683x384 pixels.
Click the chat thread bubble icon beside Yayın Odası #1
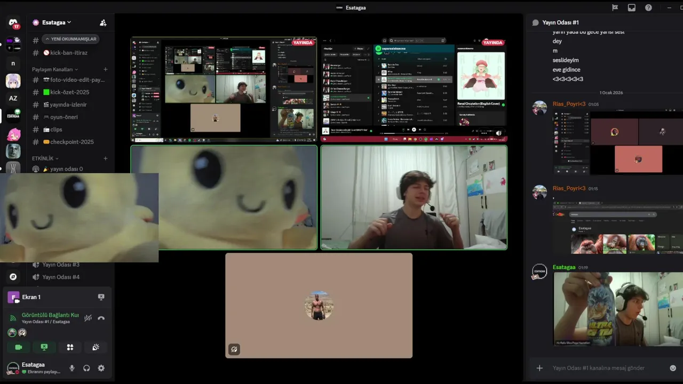535,22
